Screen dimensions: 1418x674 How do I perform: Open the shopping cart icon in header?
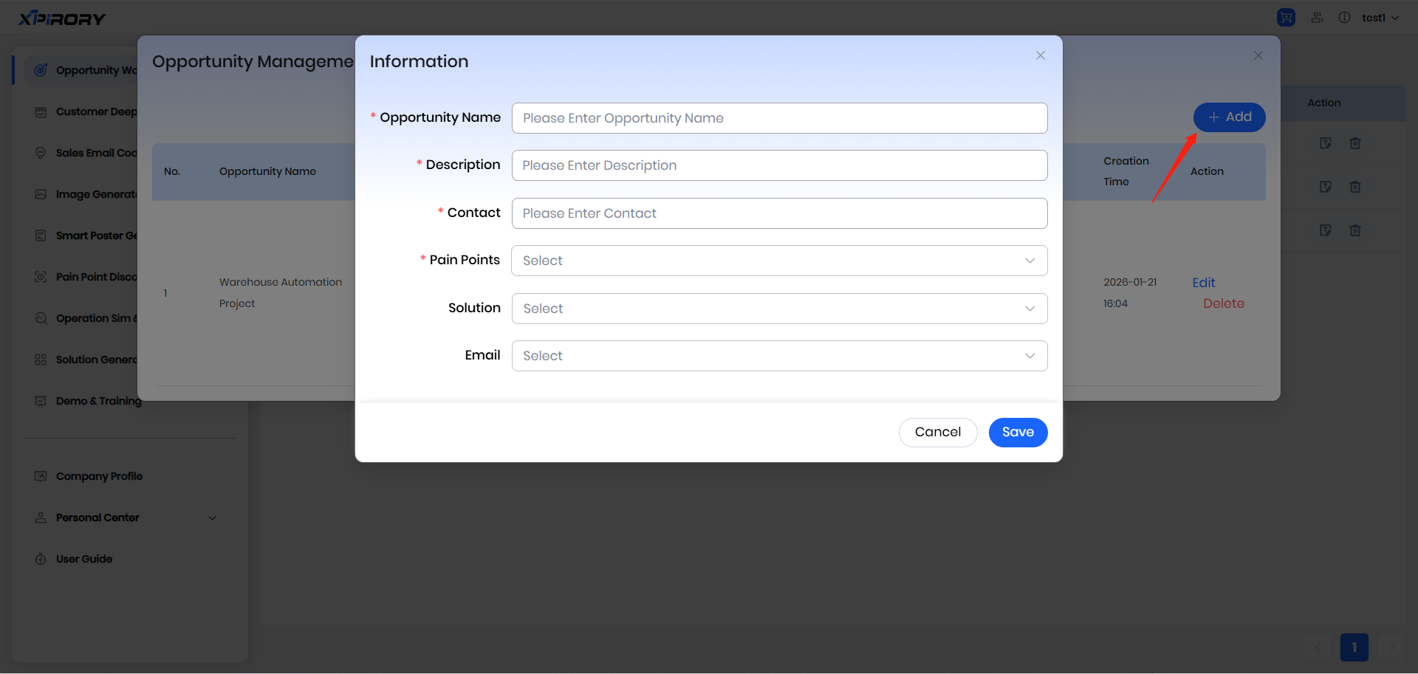tap(1286, 18)
